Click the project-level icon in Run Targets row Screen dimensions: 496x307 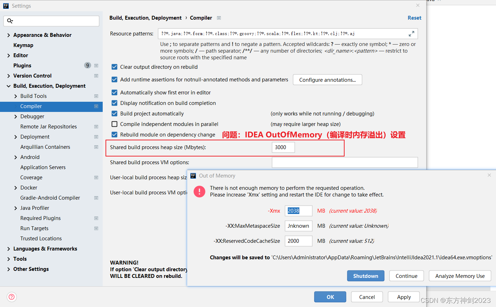pos(96,228)
